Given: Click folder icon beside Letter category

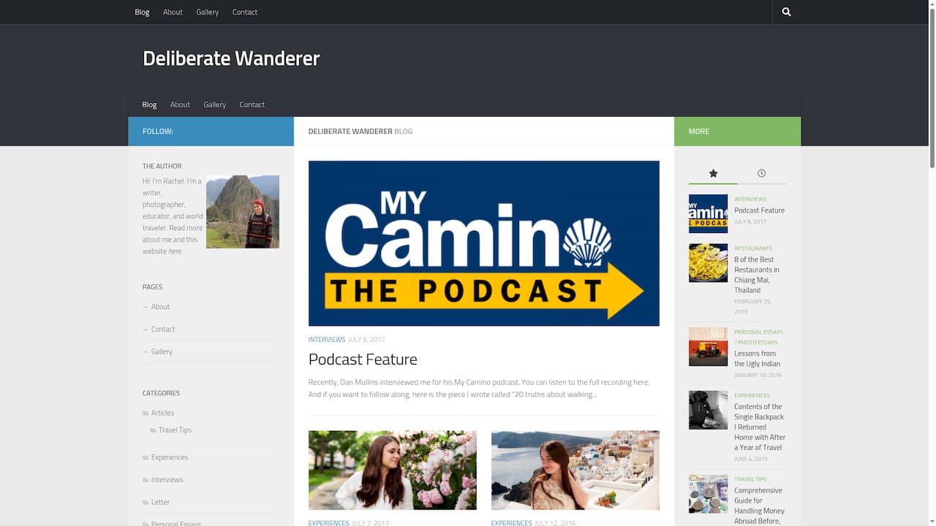Looking at the screenshot, I should pyautogui.click(x=146, y=503).
